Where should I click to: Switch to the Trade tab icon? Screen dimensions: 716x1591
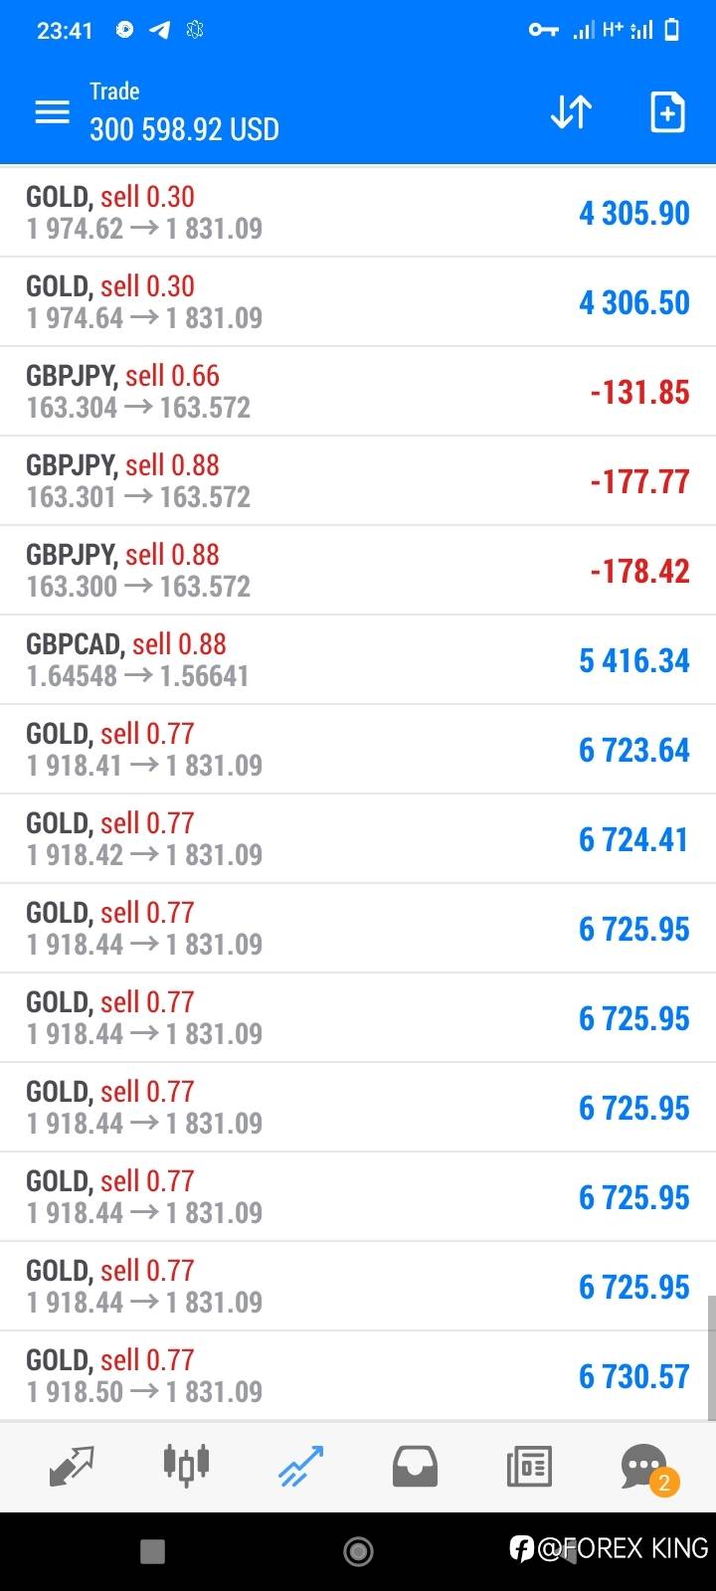300,1466
